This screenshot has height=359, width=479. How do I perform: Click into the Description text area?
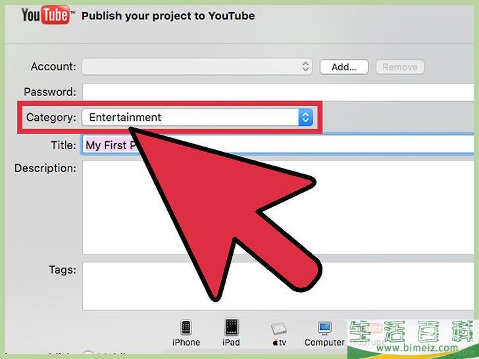tap(278, 207)
